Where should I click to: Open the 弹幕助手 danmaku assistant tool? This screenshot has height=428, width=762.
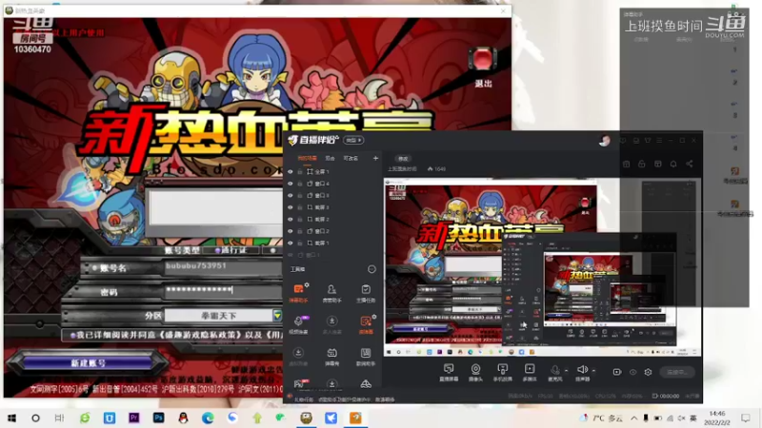pyautogui.click(x=298, y=293)
